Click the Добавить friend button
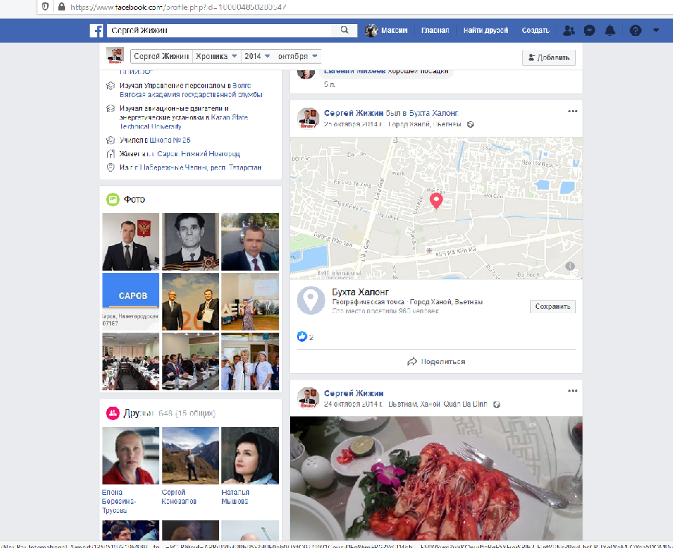 tap(548, 58)
